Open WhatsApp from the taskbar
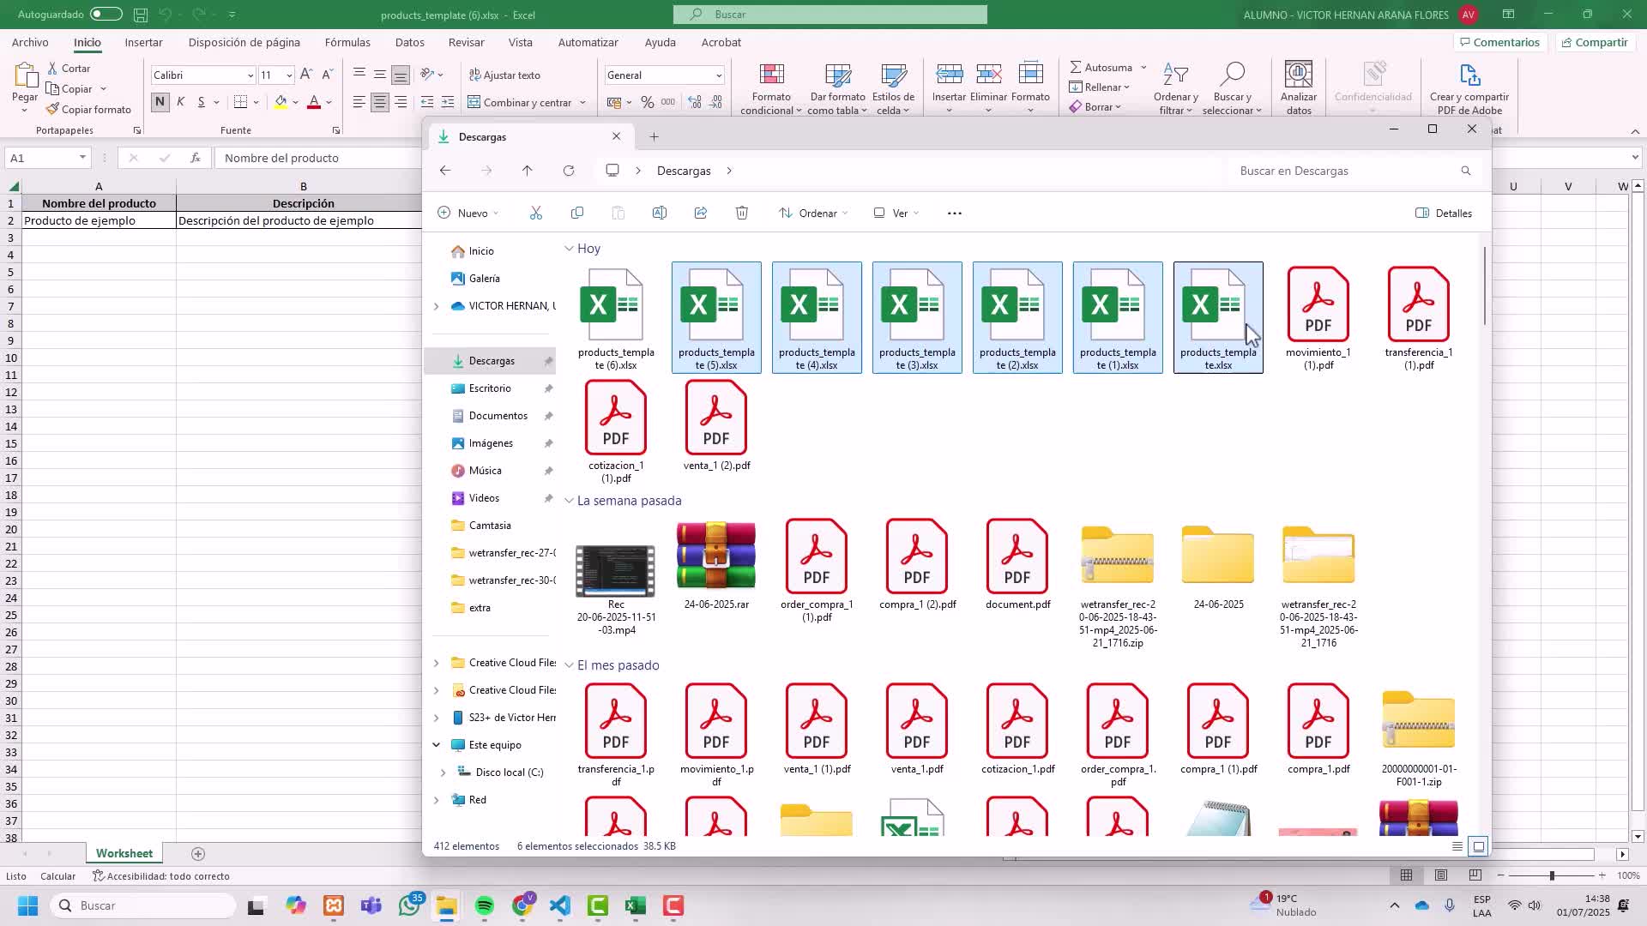Viewport: 1647px width, 926px height. (410, 906)
